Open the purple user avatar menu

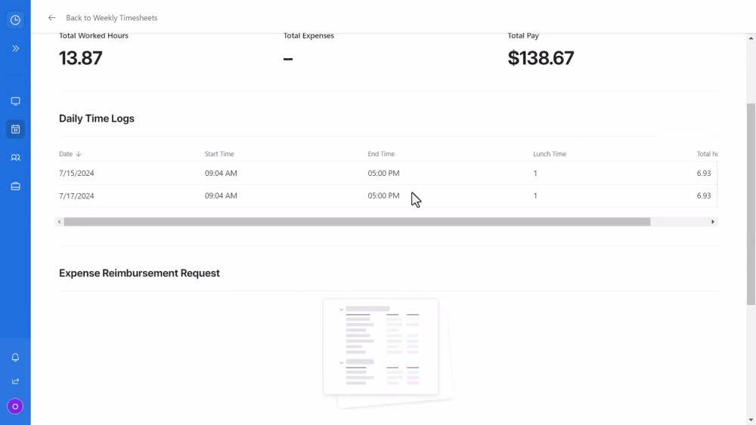[15, 407]
